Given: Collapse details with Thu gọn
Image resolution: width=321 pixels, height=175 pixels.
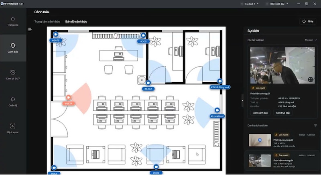Looking at the screenshot, I should (311, 40).
